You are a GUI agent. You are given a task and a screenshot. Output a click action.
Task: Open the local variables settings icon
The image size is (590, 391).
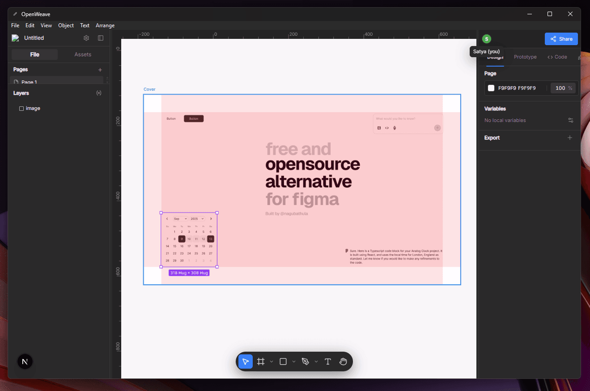click(570, 120)
